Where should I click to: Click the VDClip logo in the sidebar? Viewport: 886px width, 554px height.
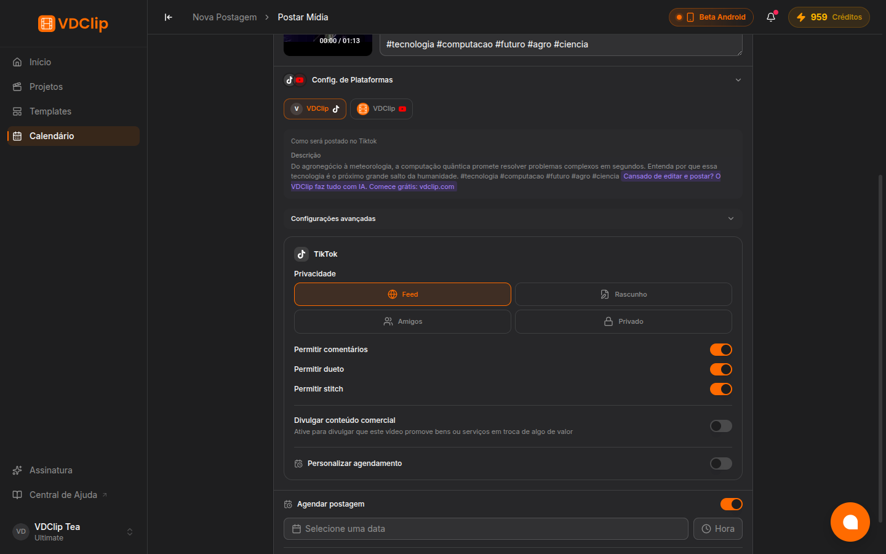pos(73,23)
